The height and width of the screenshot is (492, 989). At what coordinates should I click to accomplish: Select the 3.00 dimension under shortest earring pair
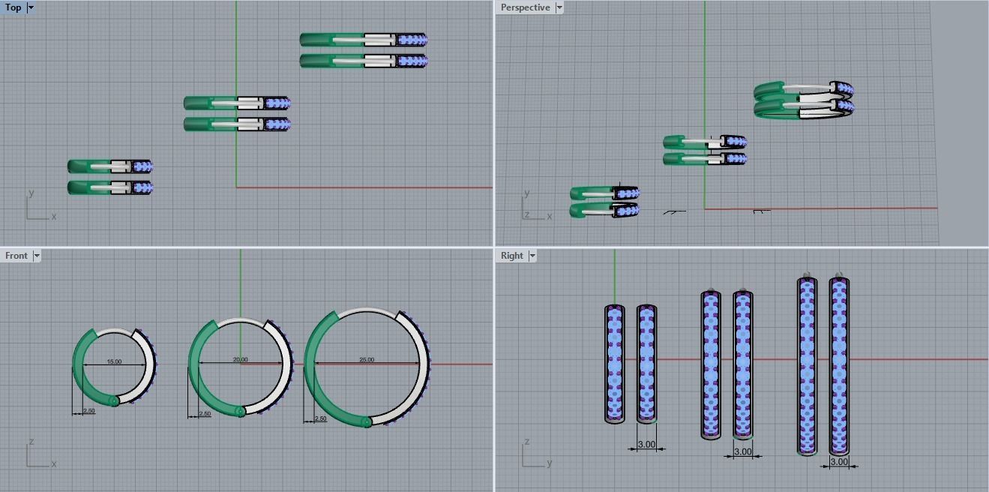click(646, 445)
